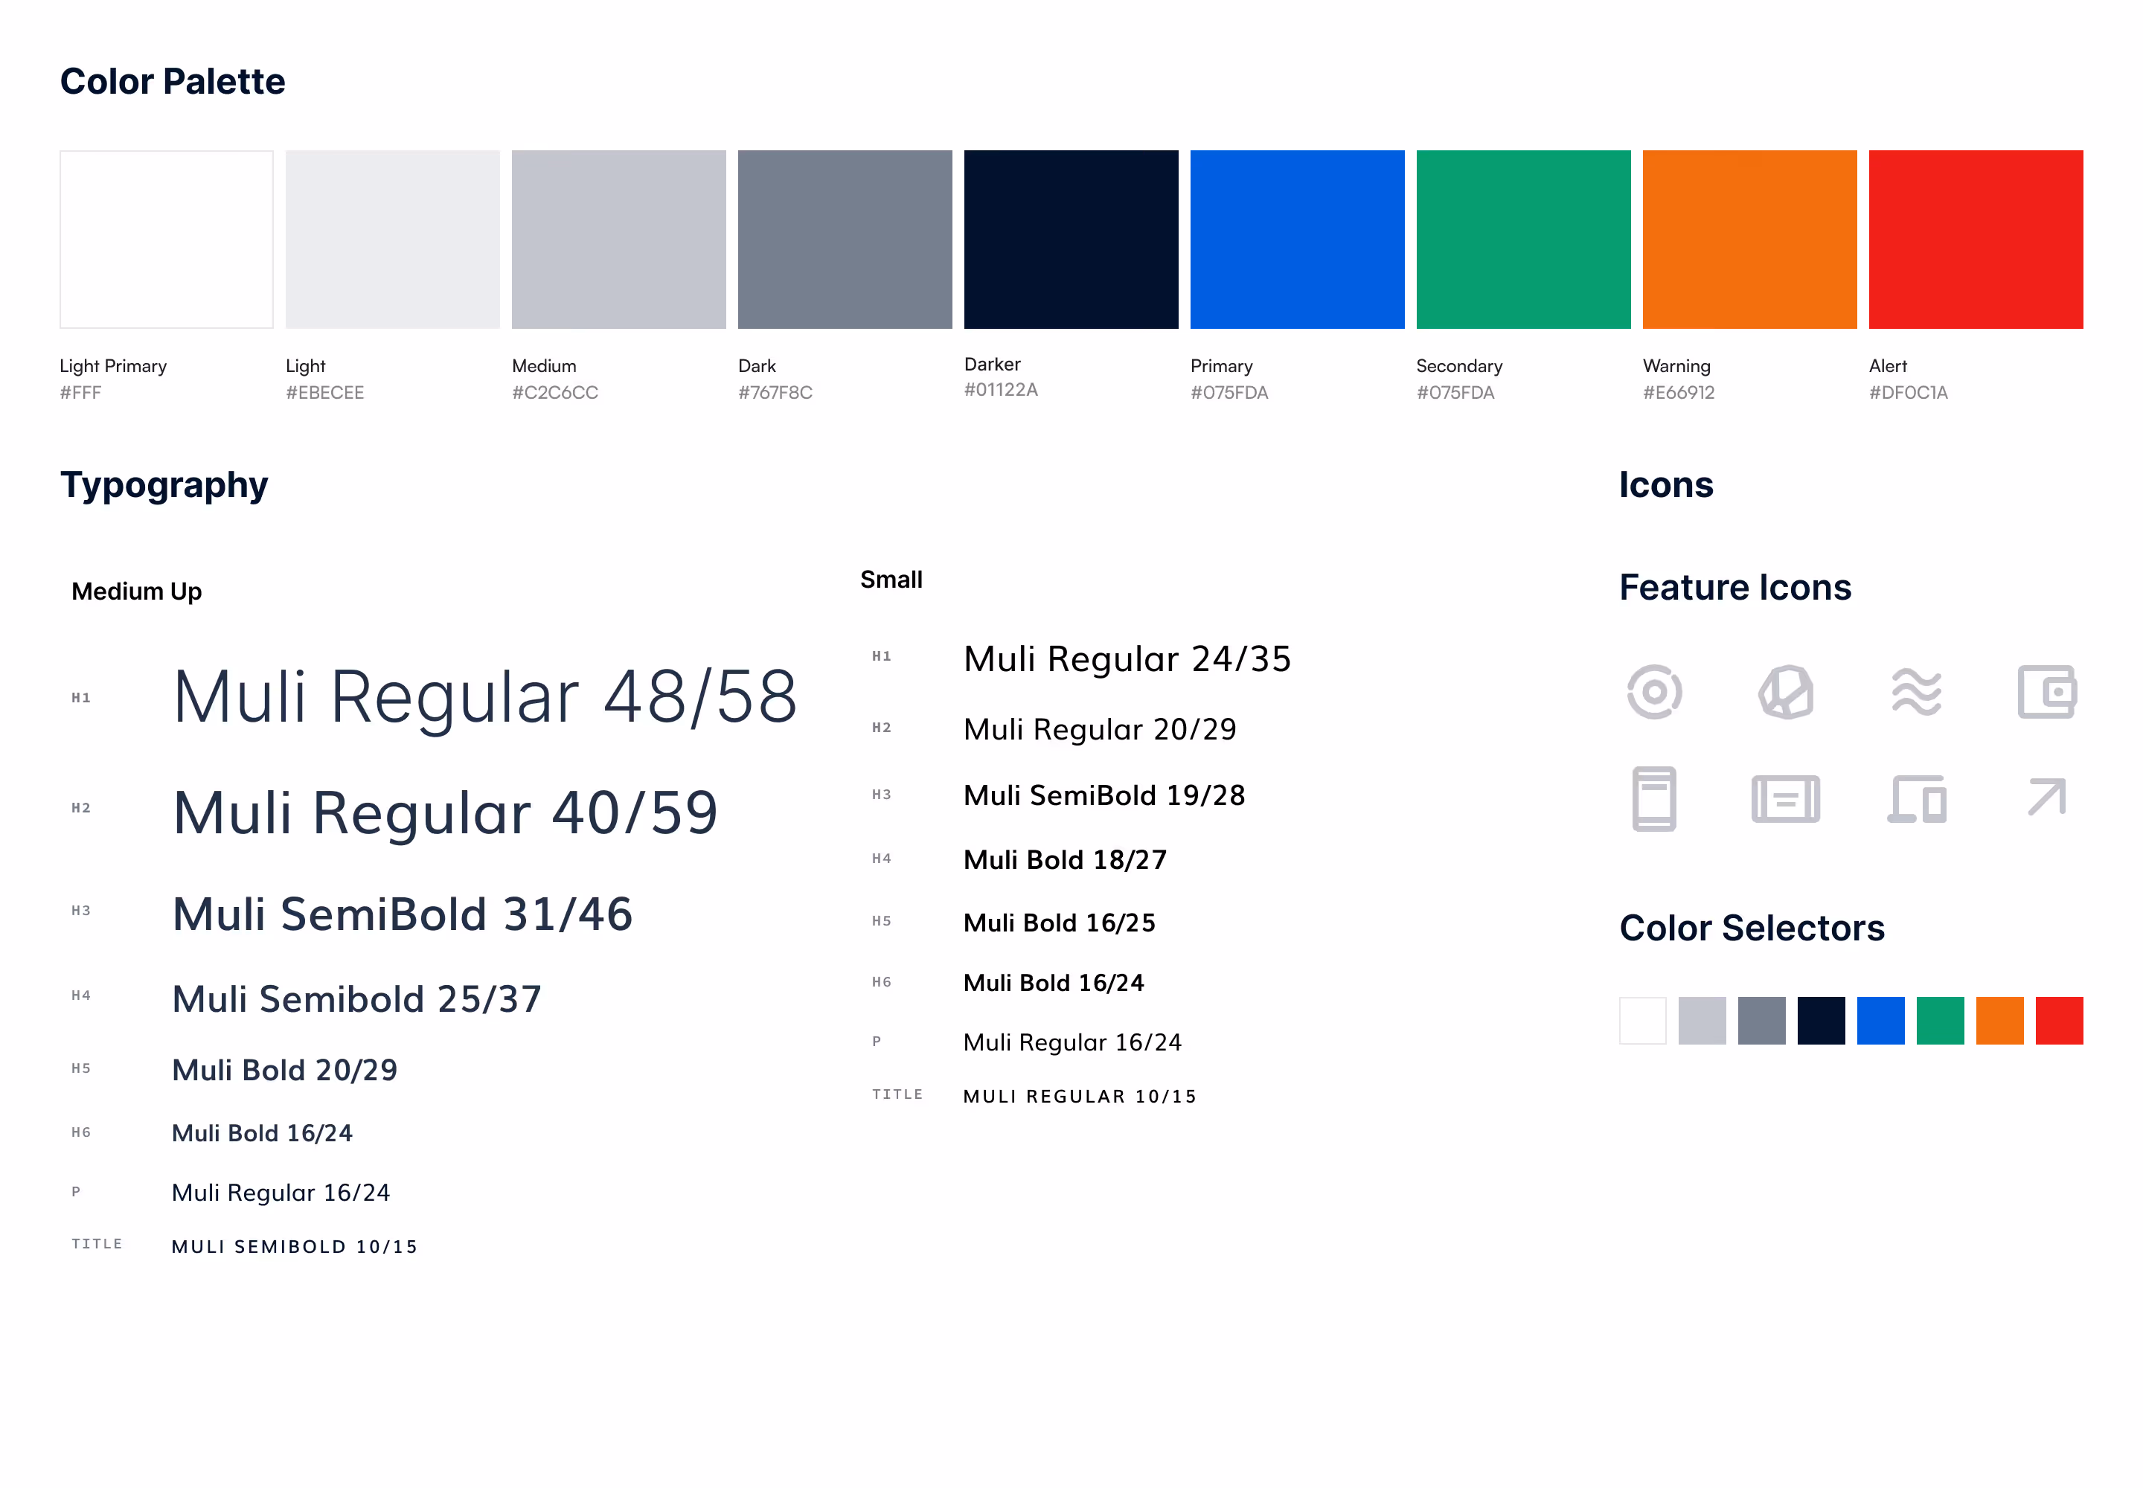Click the gem polyhedron feature icon
Screen dimensions: 2143x1488
pyautogui.click(x=1785, y=691)
